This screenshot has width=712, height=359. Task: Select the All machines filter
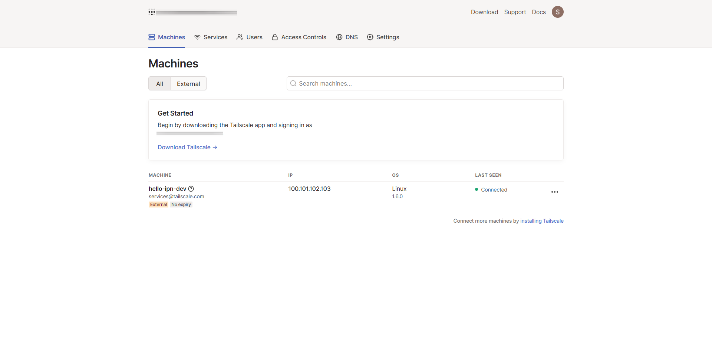click(x=159, y=84)
